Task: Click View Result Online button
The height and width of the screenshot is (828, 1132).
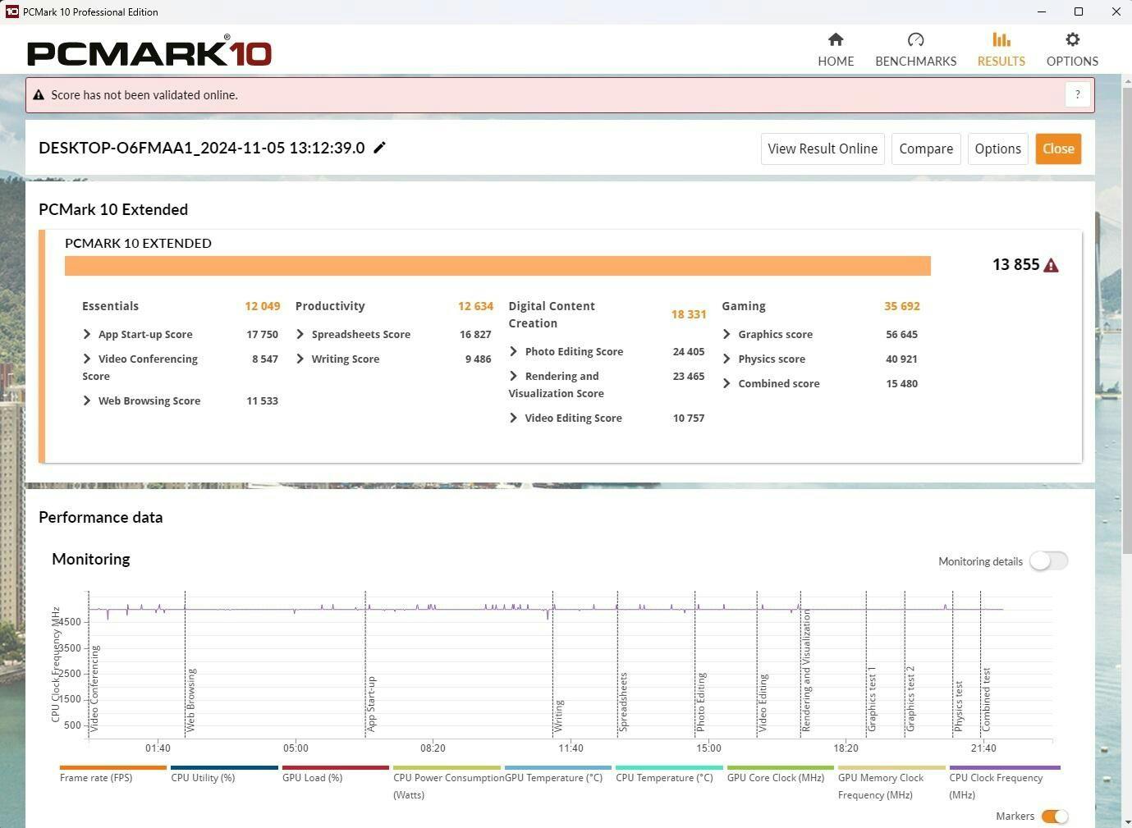Action: coord(823,149)
